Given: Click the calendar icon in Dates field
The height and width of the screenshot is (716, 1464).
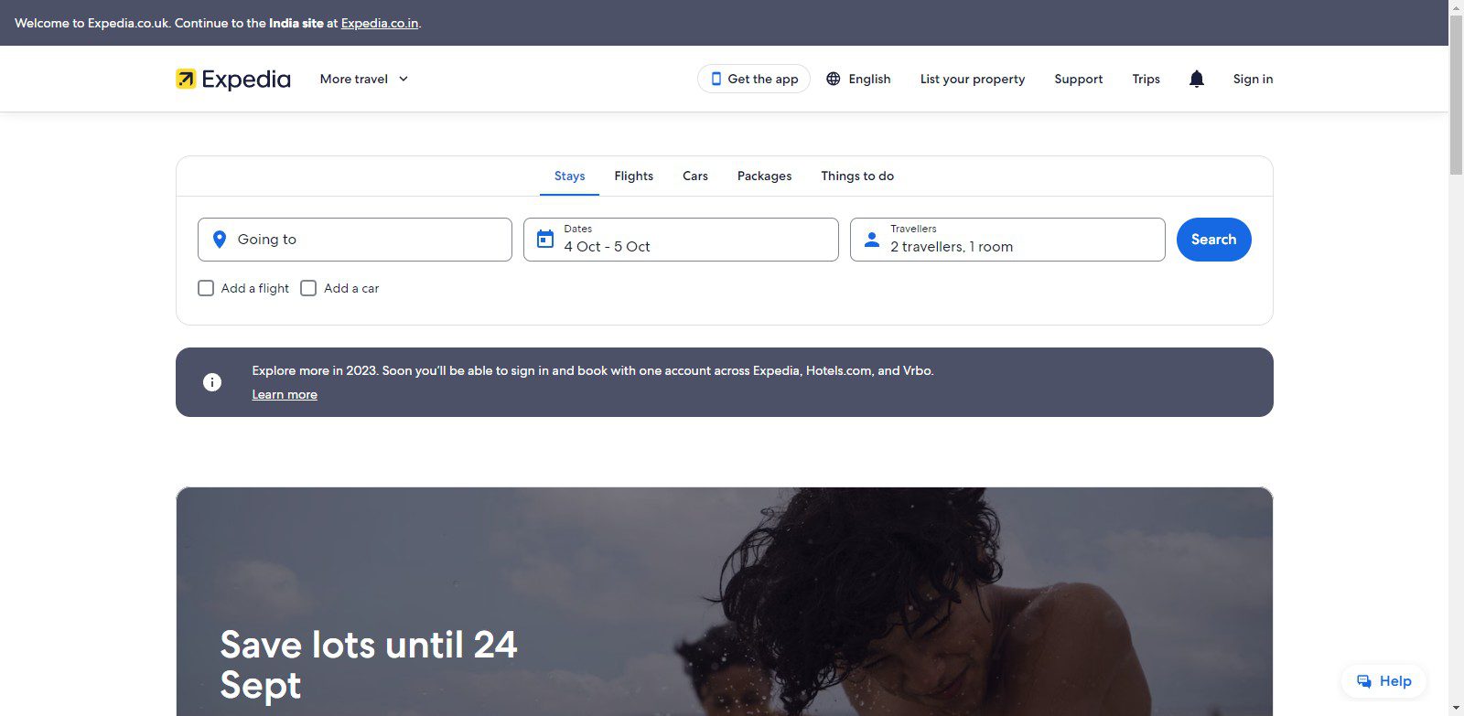Looking at the screenshot, I should pyautogui.click(x=545, y=240).
